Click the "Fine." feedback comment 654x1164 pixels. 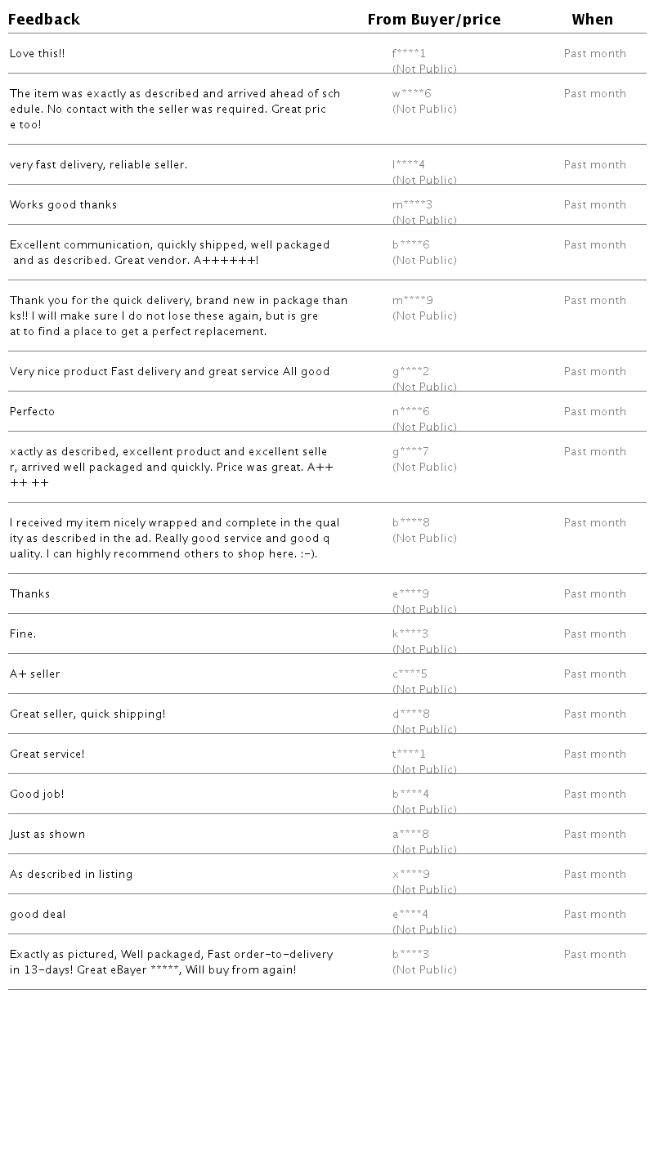pyautogui.click(x=23, y=634)
